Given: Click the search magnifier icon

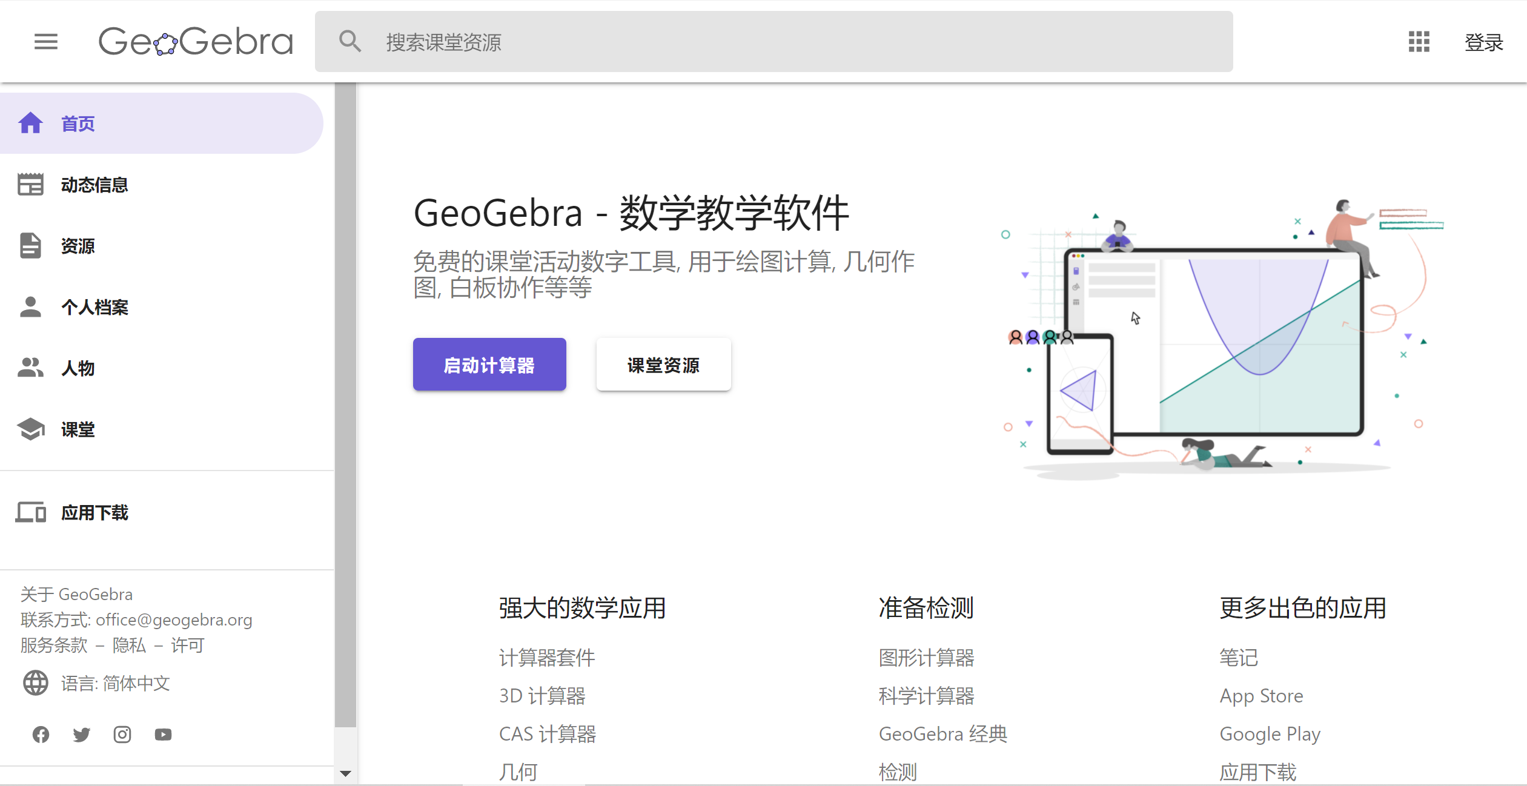Looking at the screenshot, I should (x=350, y=42).
